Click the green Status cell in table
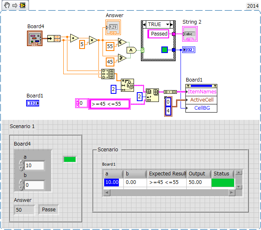This screenshot has height=230, width=261. click(223, 183)
